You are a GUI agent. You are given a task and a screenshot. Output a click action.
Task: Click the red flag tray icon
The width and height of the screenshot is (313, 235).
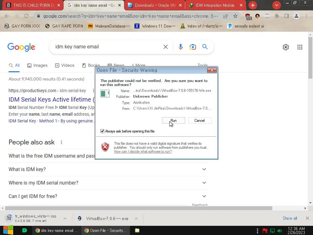coord(265,231)
